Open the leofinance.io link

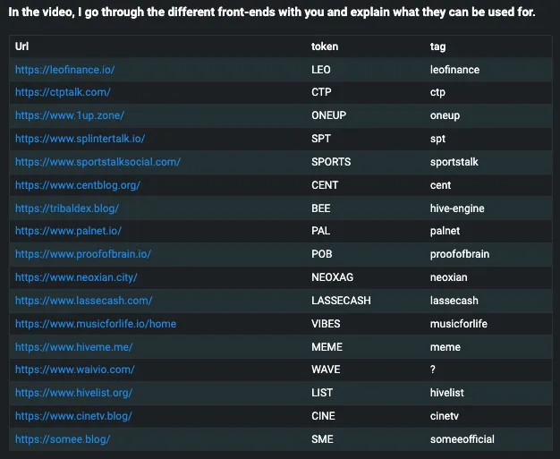[64, 70]
